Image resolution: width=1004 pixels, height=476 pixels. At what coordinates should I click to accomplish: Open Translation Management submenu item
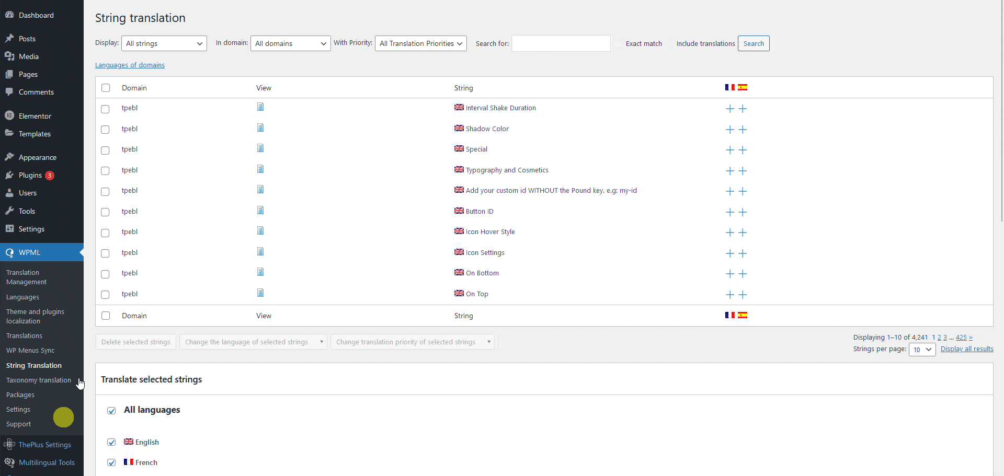(x=26, y=277)
